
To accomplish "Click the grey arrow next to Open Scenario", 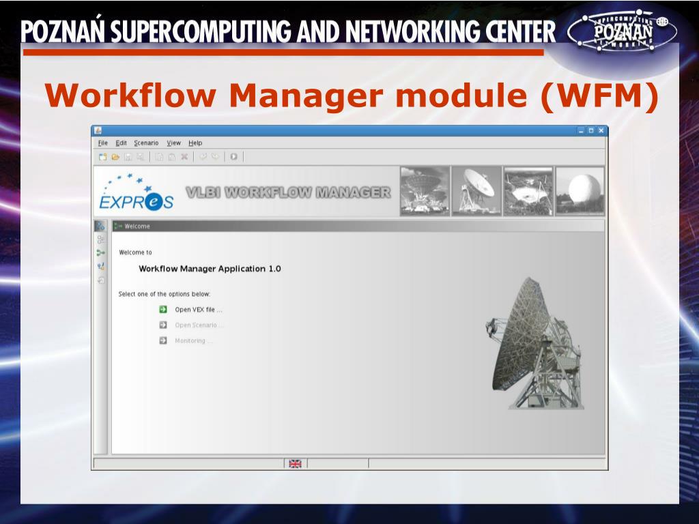I will tap(163, 325).
